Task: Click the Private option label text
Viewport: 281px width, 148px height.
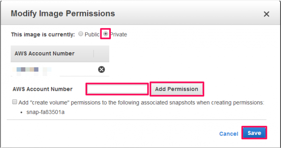Action: pyautogui.click(x=118, y=34)
